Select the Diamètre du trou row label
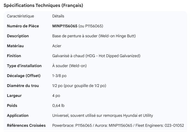This screenshot has height=132, width=191. 23,86
